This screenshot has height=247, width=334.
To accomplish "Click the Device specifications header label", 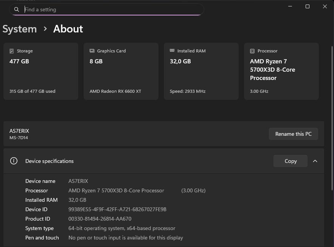I will tap(50, 161).
